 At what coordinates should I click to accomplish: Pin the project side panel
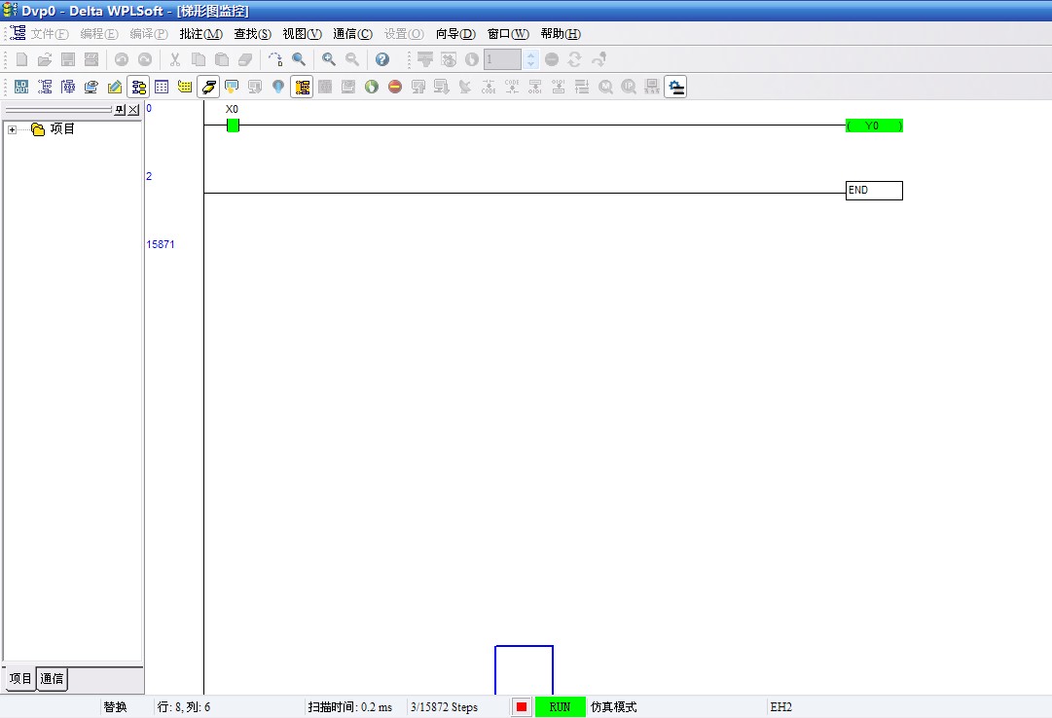(x=120, y=109)
